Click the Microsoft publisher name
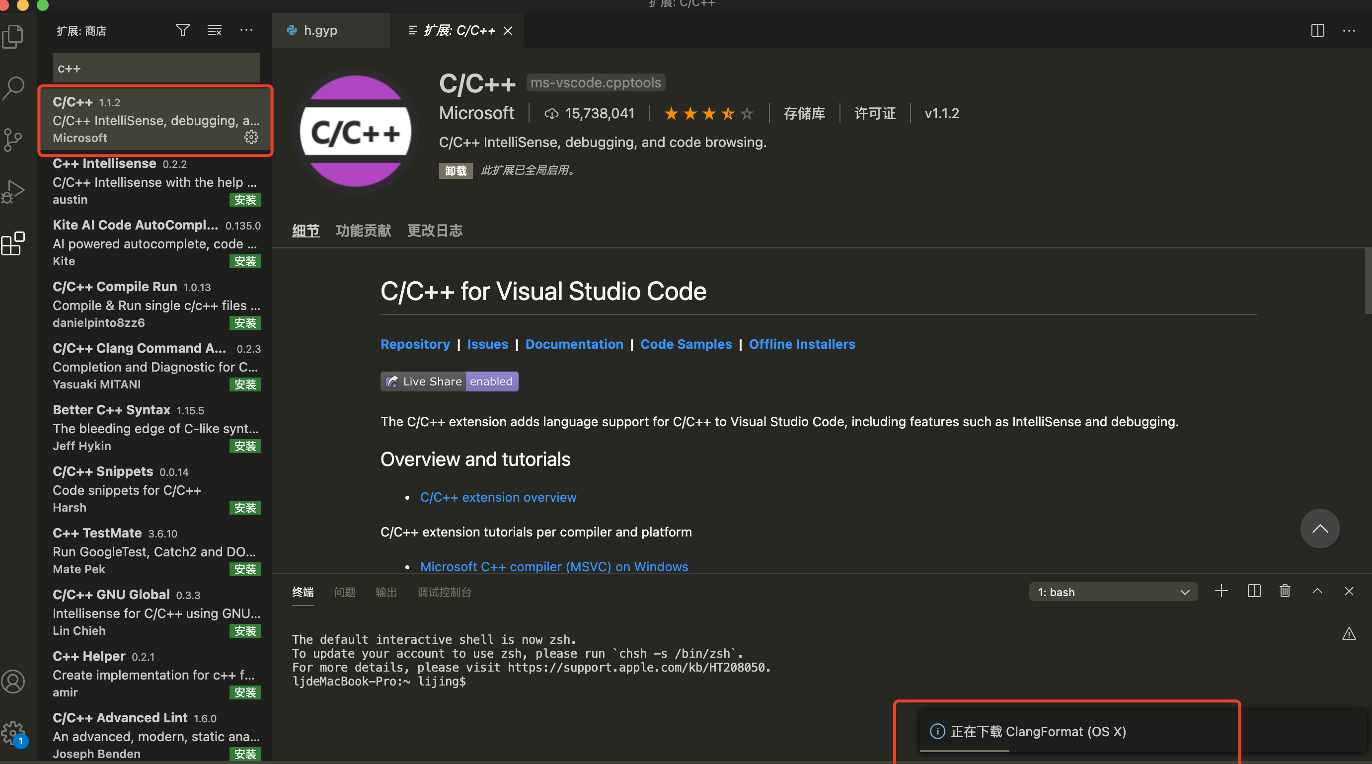The height and width of the screenshot is (764, 1372). [x=476, y=113]
